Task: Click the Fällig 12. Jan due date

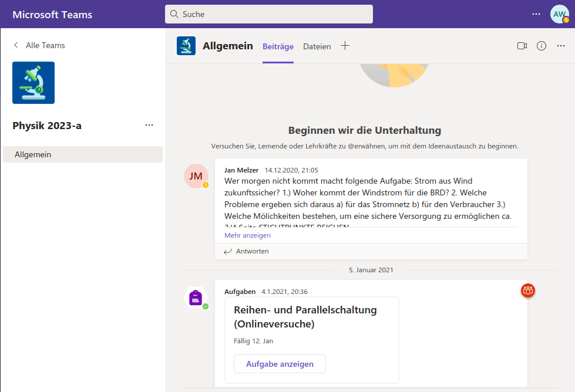Action: (x=253, y=341)
